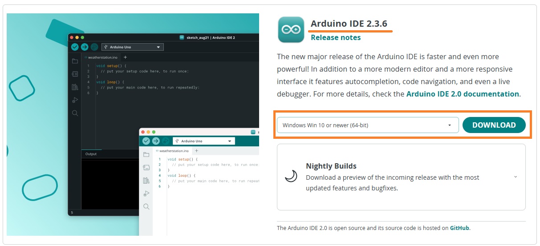Screen dimensions: 540x246
Task: Click the Nightly Builds moon icon
Action: coord(291,177)
